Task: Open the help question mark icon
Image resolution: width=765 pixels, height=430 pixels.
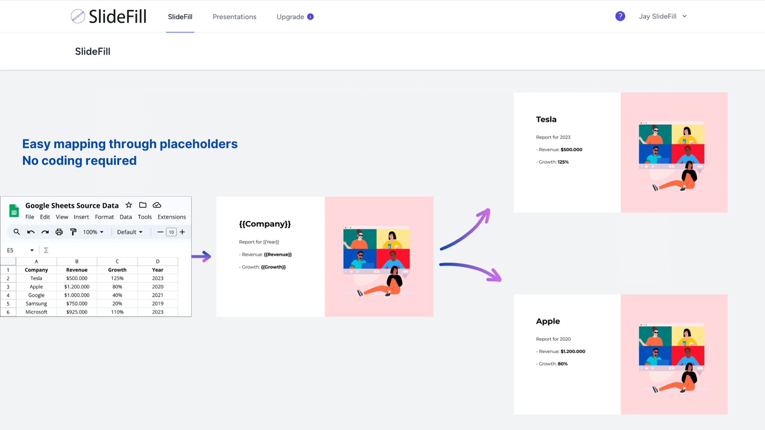Action: click(620, 16)
